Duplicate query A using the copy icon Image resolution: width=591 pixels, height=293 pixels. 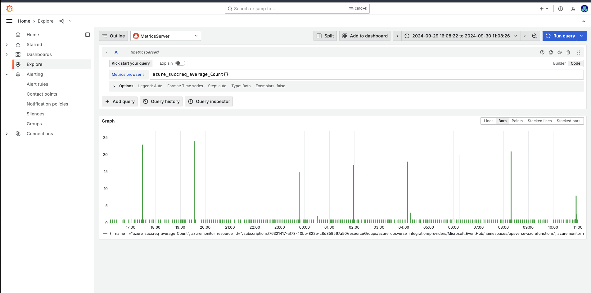click(x=551, y=52)
